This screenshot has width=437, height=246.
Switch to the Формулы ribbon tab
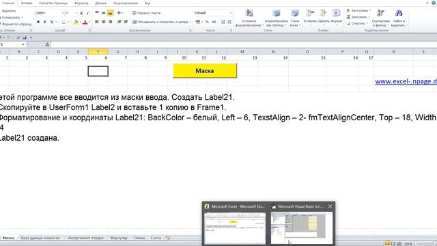81,3
